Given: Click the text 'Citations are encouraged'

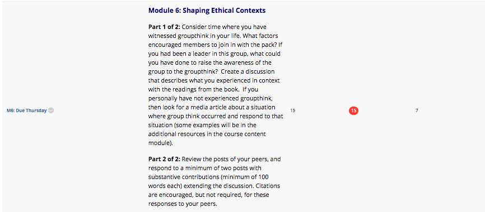Looking at the screenshot, I should point(214,191).
